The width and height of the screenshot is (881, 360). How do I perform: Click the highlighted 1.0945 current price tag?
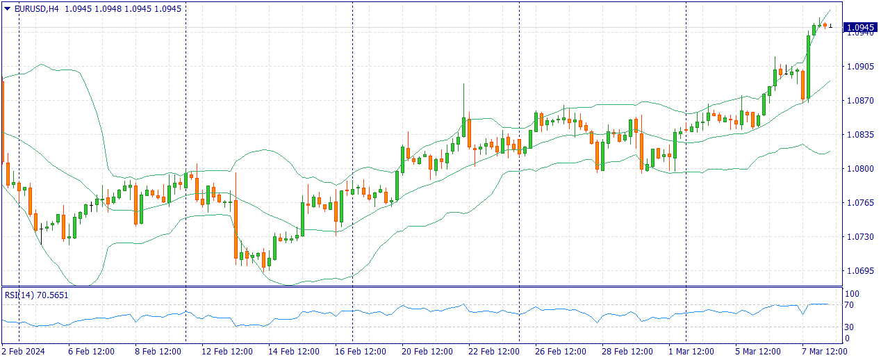859,28
